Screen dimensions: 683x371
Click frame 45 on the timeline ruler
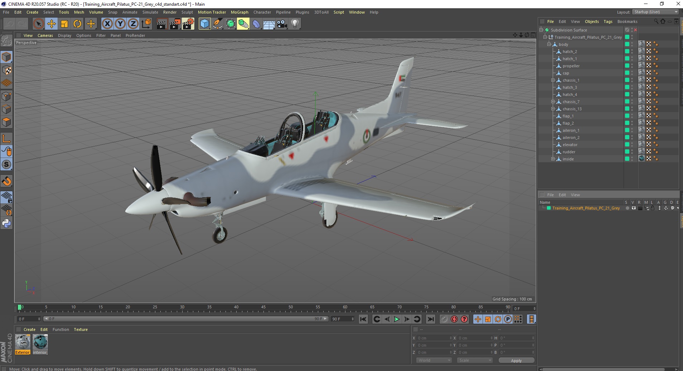click(263, 308)
